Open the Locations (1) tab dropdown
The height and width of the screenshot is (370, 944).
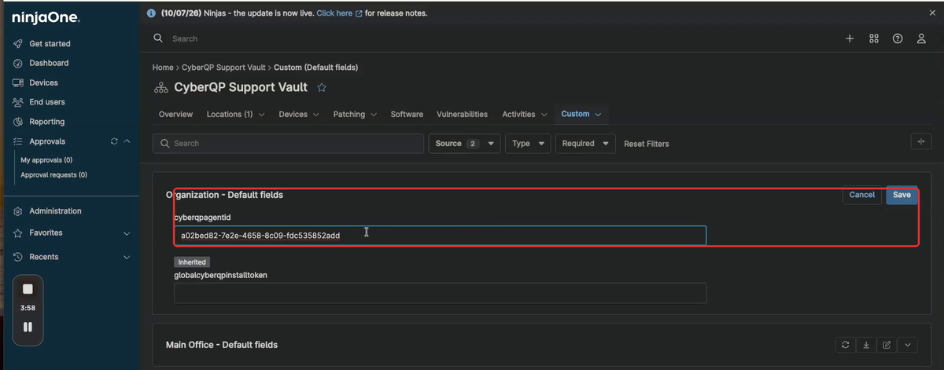[x=235, y=115]
